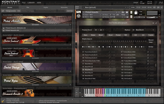
Task: Click the Native Instruments logo
Action: [161, 3]
